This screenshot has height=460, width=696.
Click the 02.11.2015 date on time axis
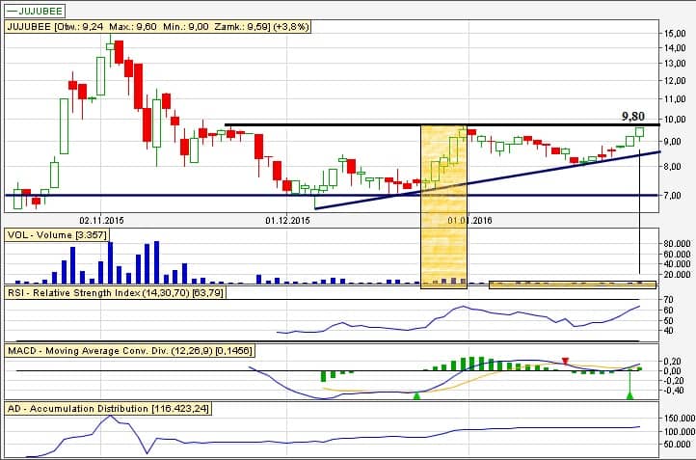(102, 220)
